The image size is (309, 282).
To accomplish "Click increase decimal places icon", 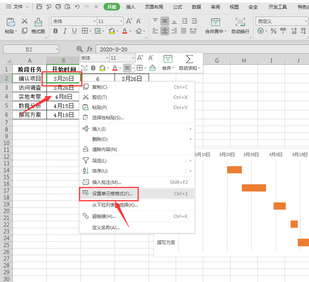I will click(x=294, y=31).
